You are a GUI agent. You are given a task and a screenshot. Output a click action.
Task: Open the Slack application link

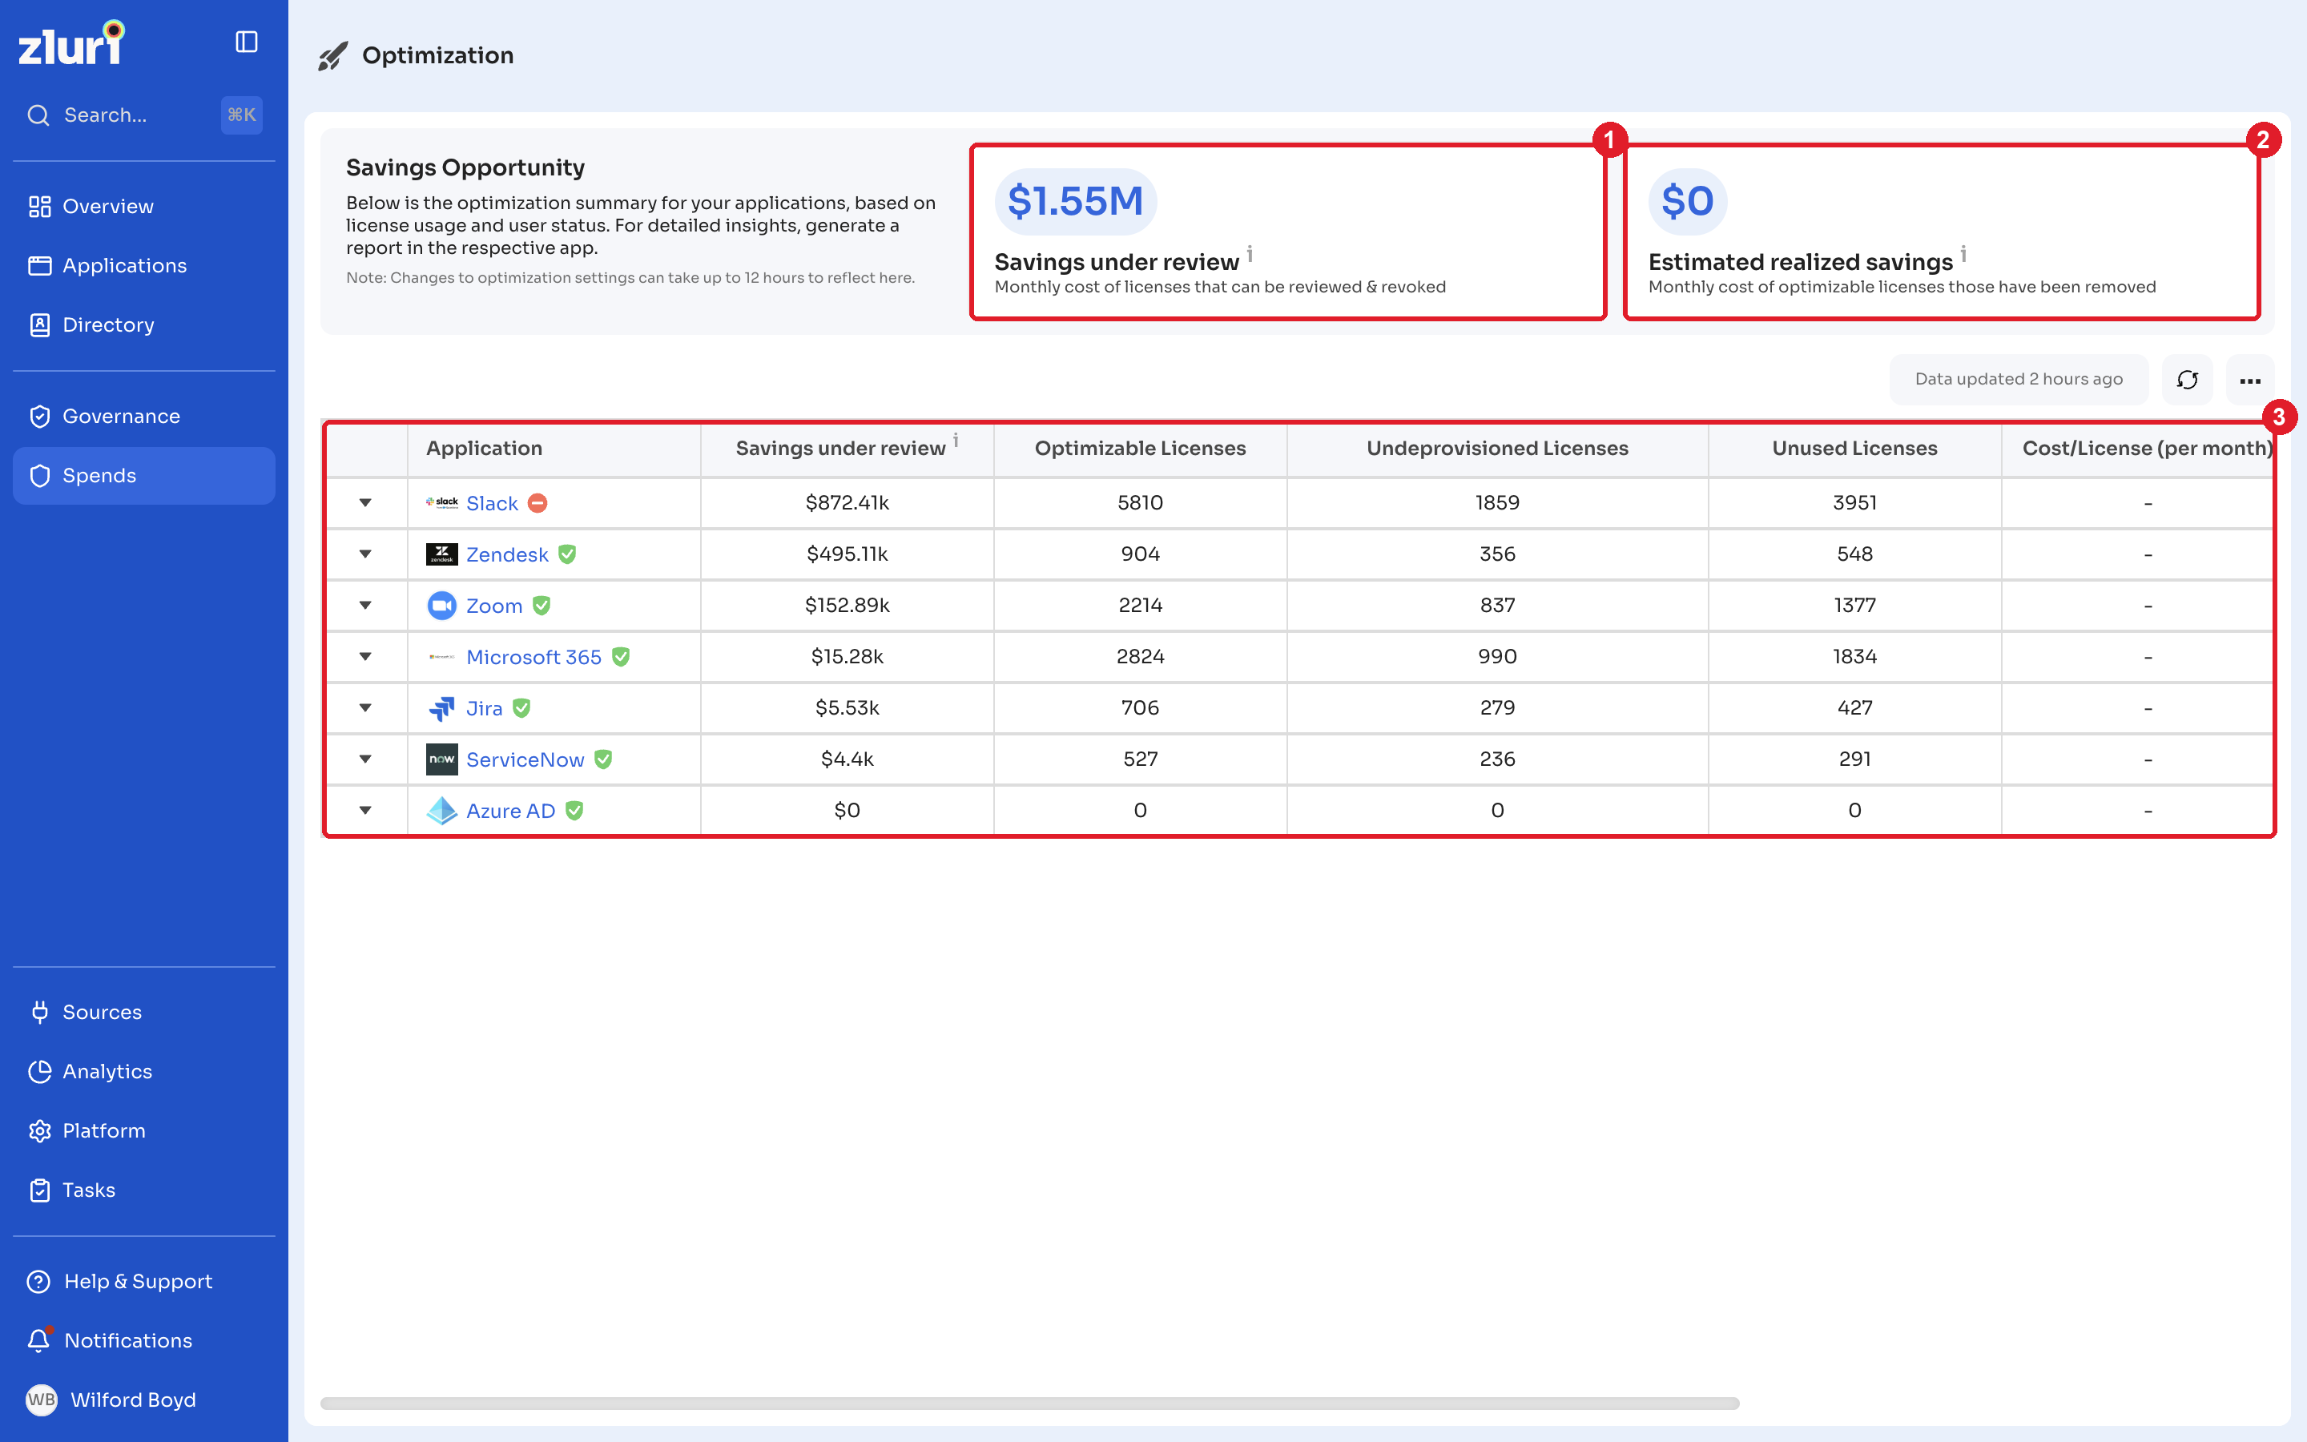click(492, 502)
